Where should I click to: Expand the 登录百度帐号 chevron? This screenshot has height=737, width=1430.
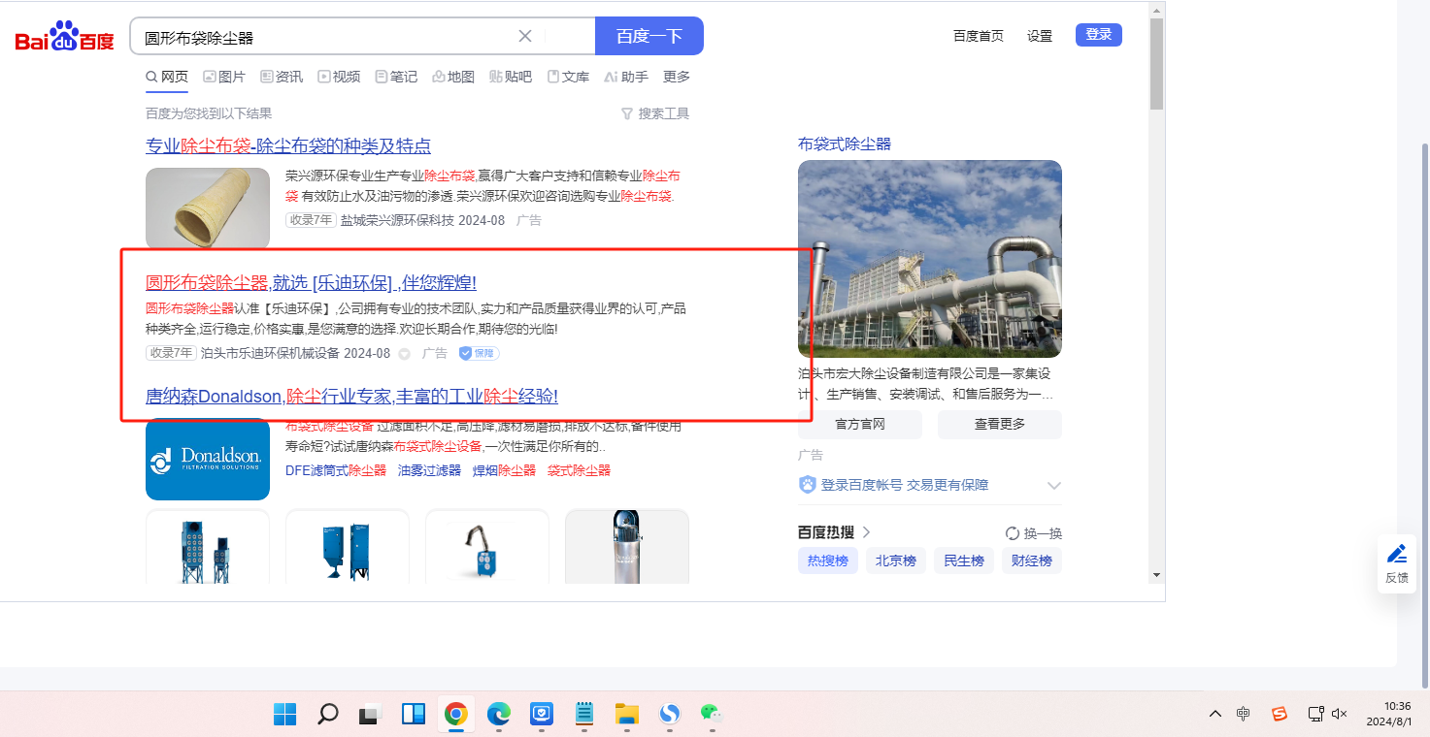pos(1054,485)
